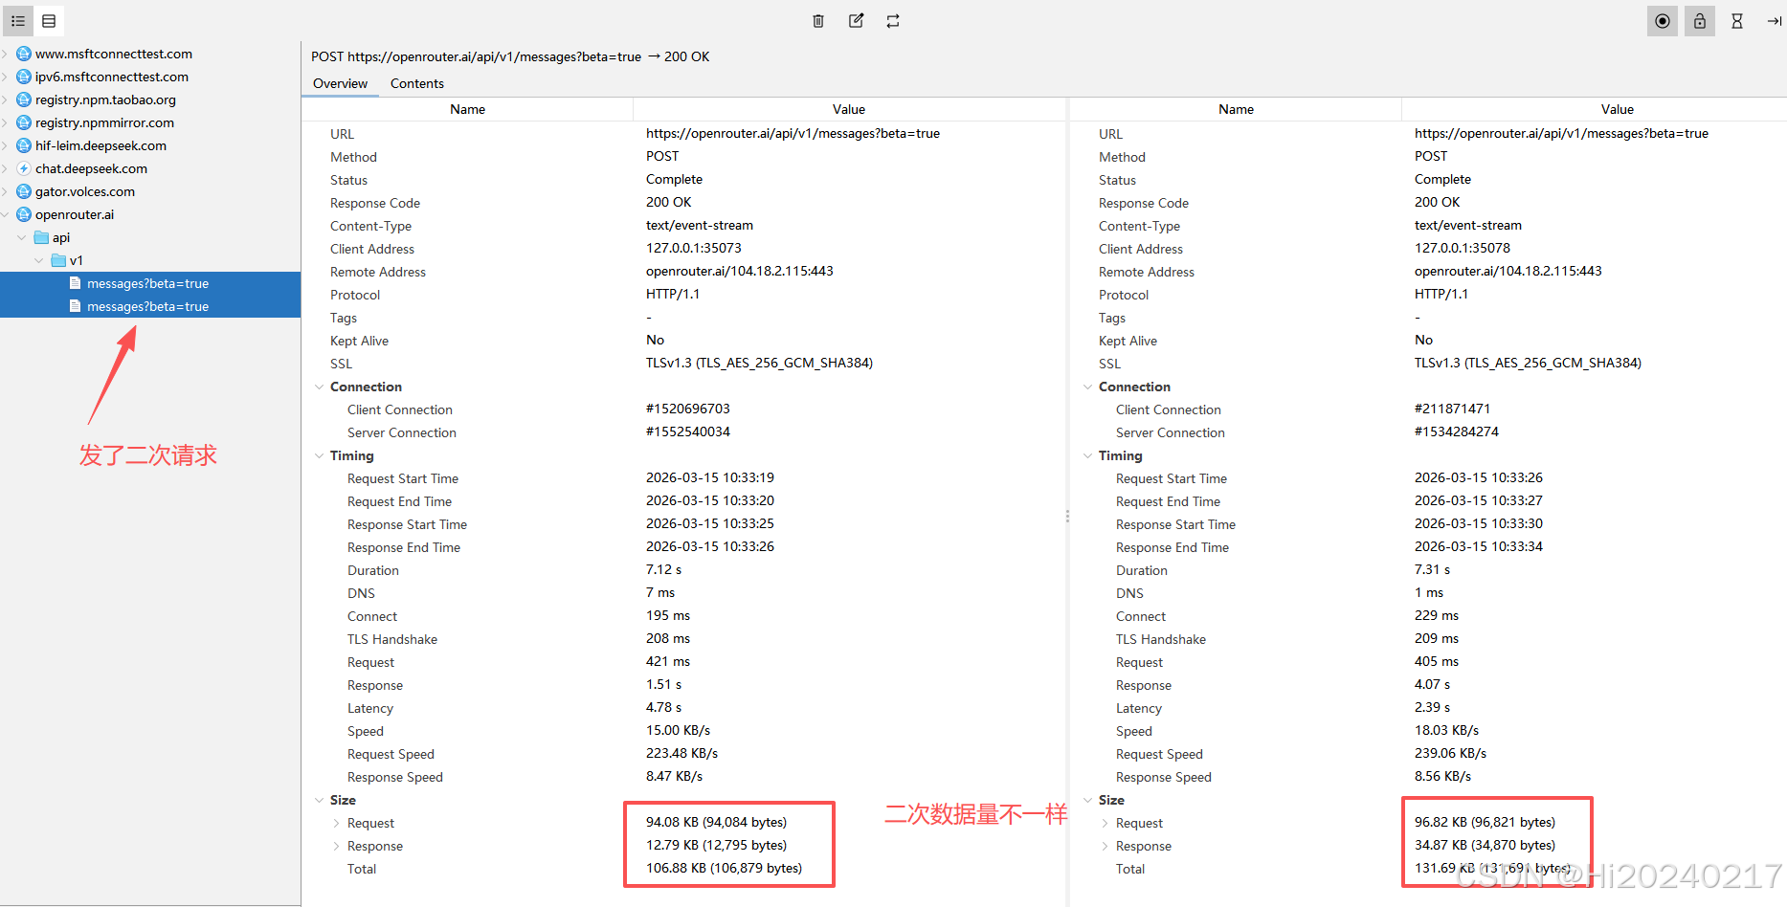
Task: Click the v1 folder icon
Action: tap(58, 260)
